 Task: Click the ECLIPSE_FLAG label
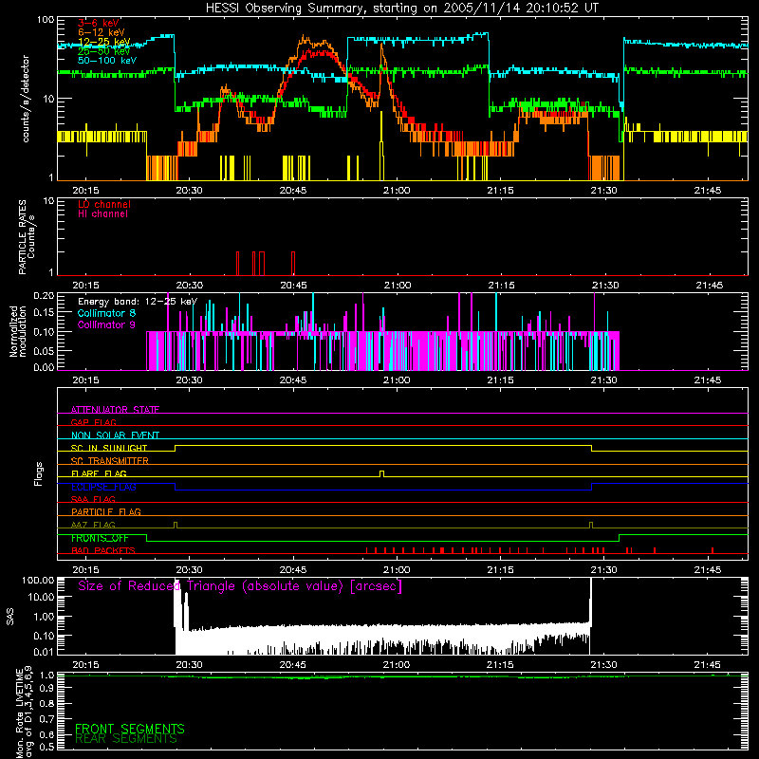coord(103,487)
